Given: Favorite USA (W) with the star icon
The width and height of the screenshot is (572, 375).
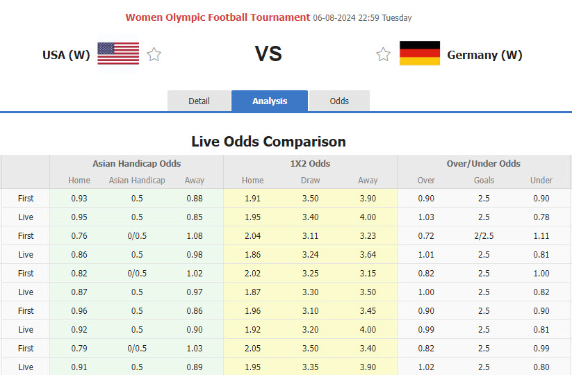Looking at the screenshot, I should click(x=154, y=54).
